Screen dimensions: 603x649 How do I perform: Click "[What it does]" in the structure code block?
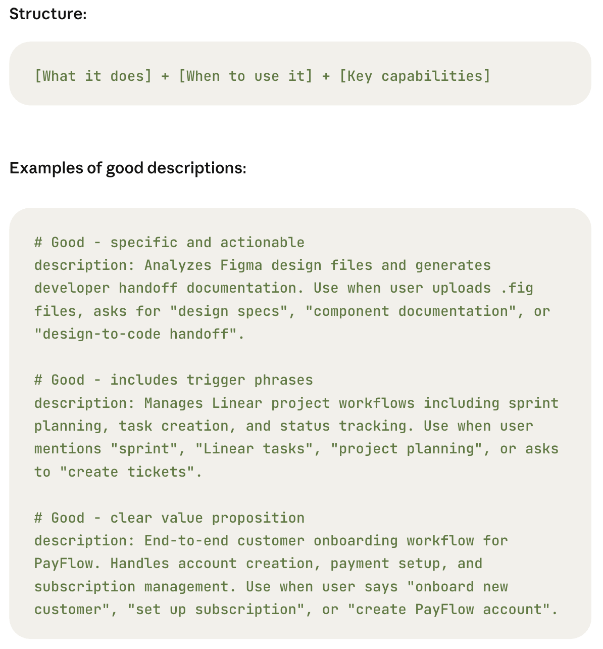93,76
